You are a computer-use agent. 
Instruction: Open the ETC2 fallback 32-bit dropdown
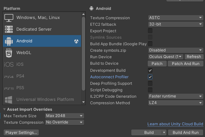pos(176,24)
